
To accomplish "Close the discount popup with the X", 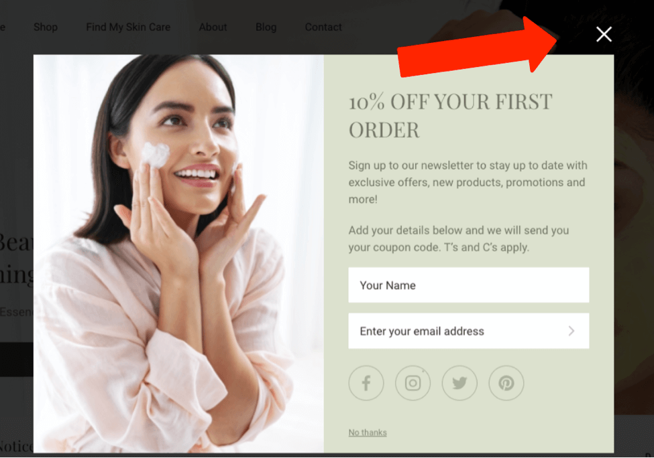I will (x=604, y=34).
